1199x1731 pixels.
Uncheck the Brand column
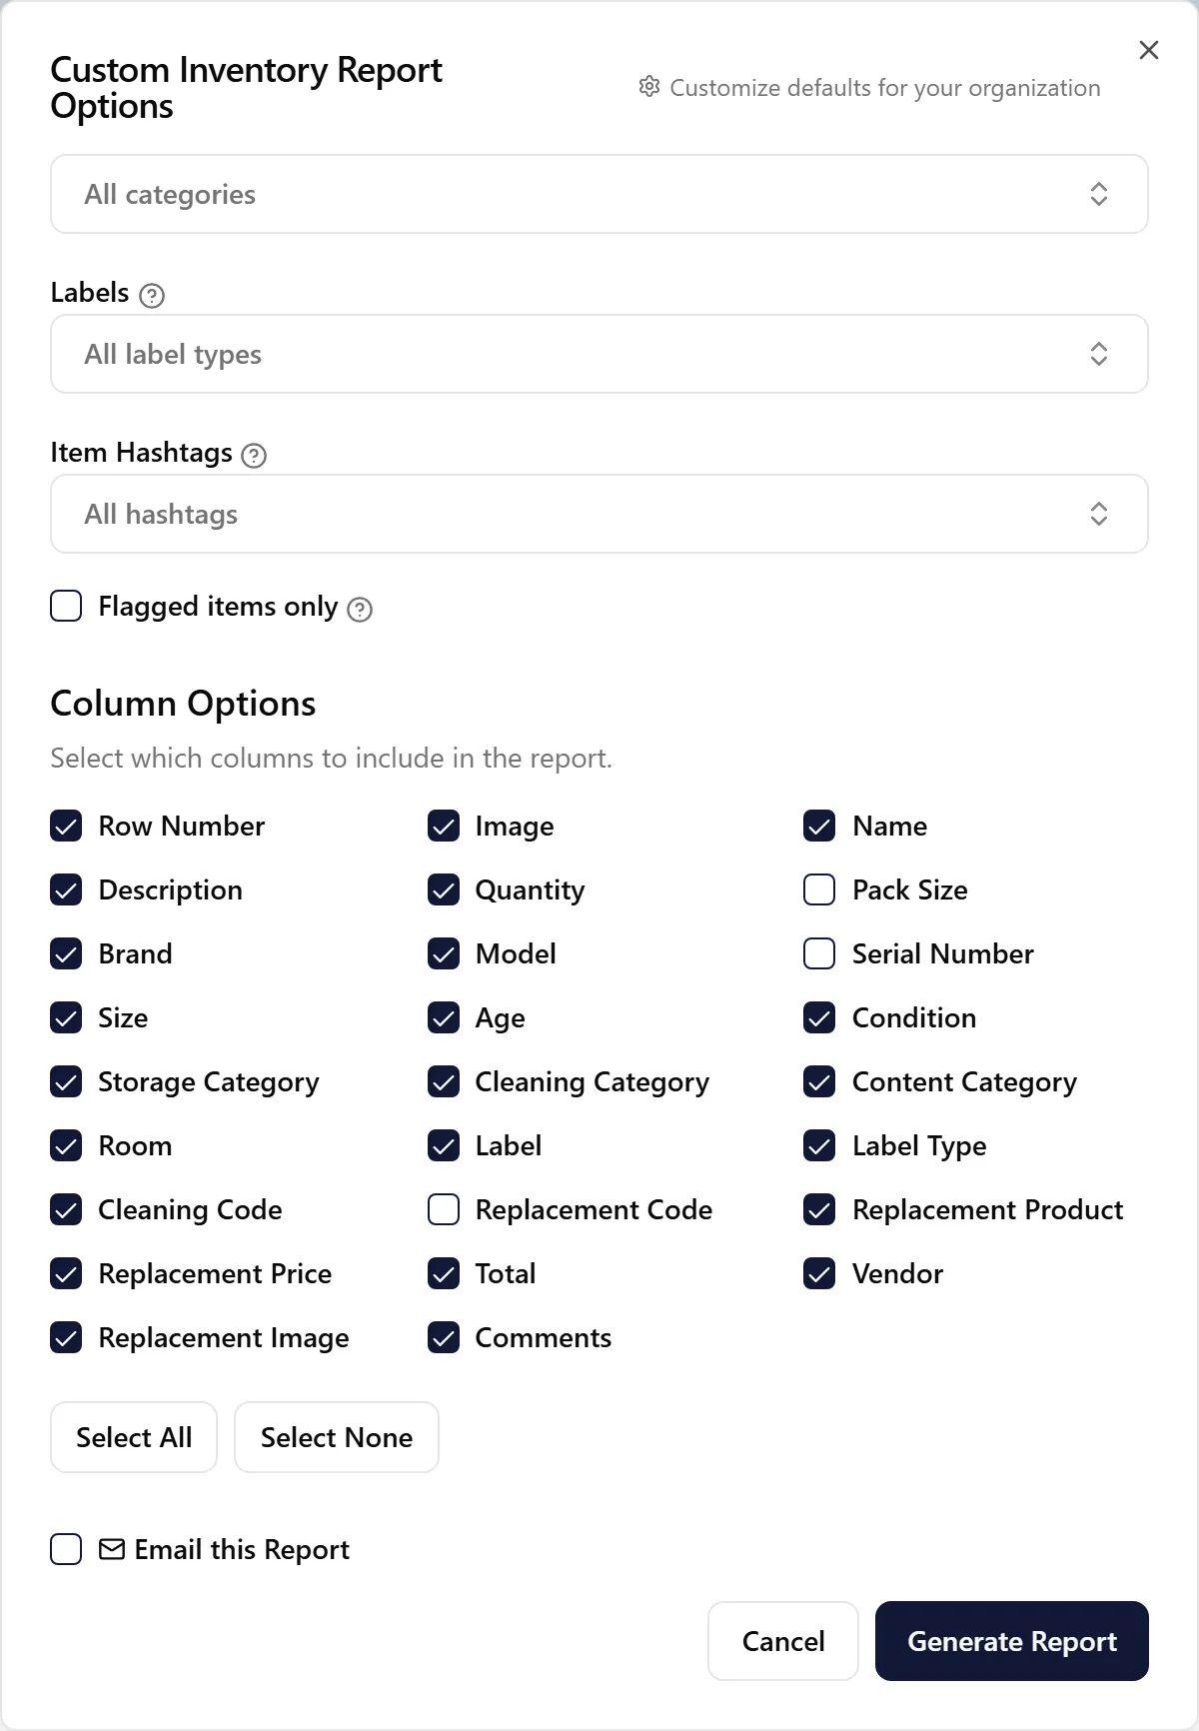point(66,953)
